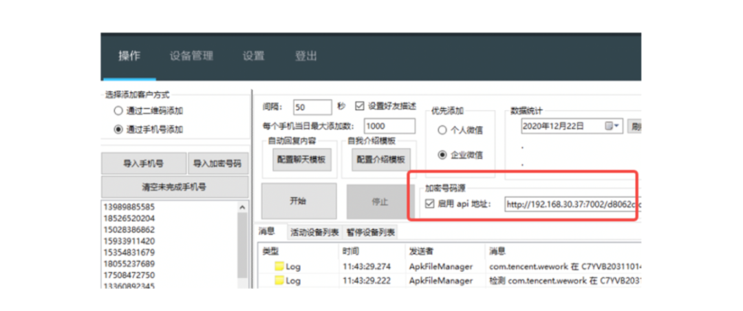Click ApkFileManager sender in the 11:43:29.274 row
This screenshot has height=311, width=743.
(441, 266)
